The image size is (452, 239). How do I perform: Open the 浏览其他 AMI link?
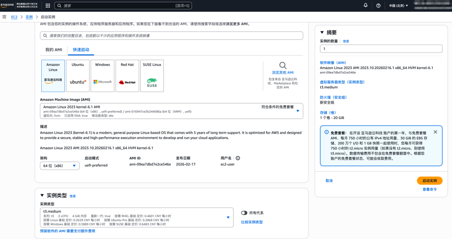283,72
